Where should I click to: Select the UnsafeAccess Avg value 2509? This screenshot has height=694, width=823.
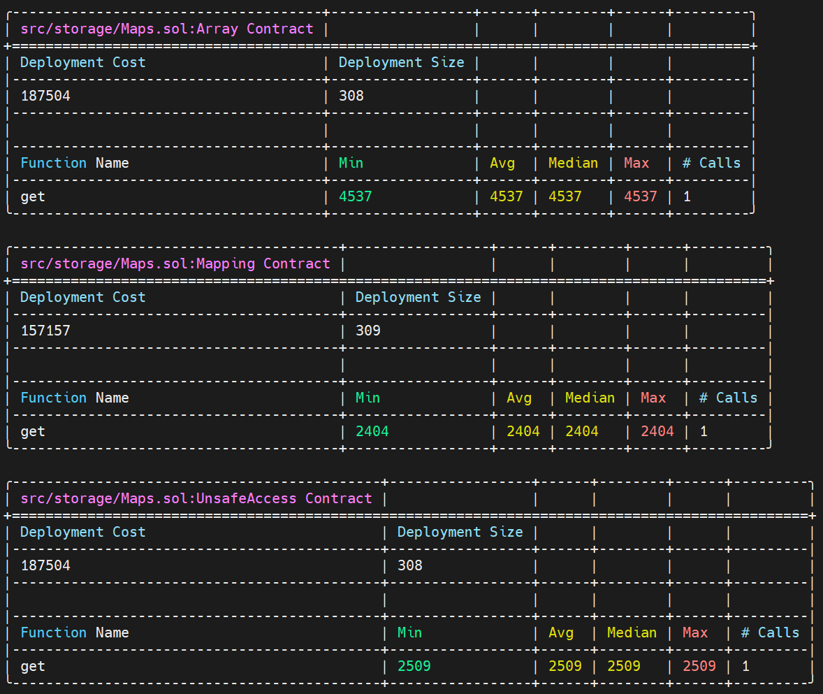(565, 666)
